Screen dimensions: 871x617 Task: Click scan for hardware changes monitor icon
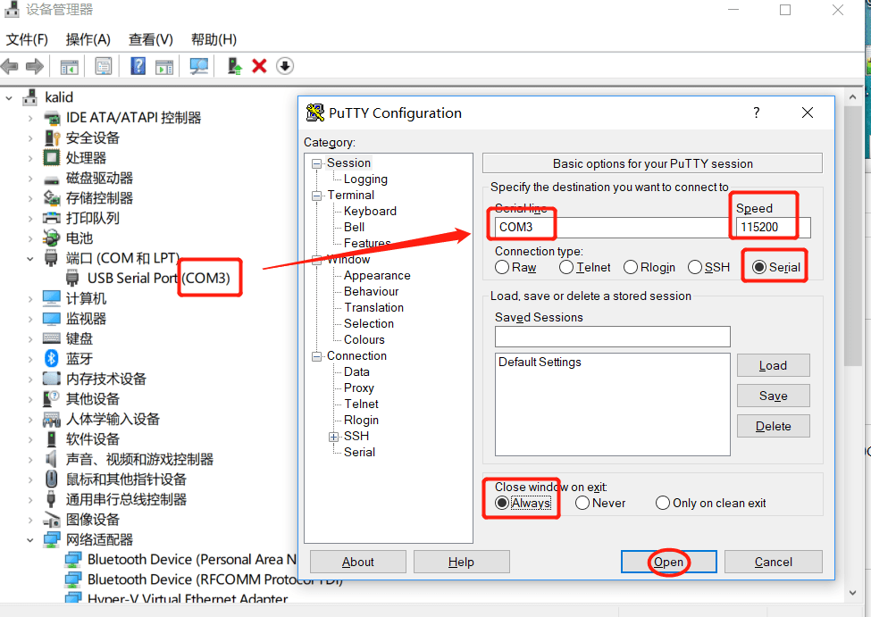[x=198, y=67]
